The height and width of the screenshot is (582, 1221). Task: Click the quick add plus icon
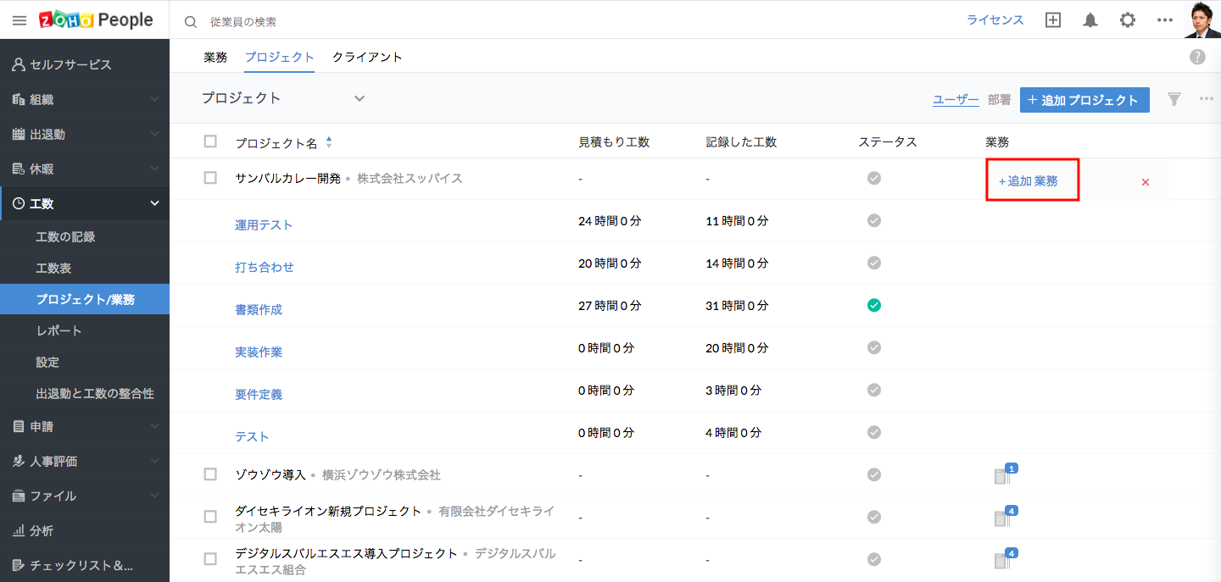pyautogui.click(x=1053, y=20)
